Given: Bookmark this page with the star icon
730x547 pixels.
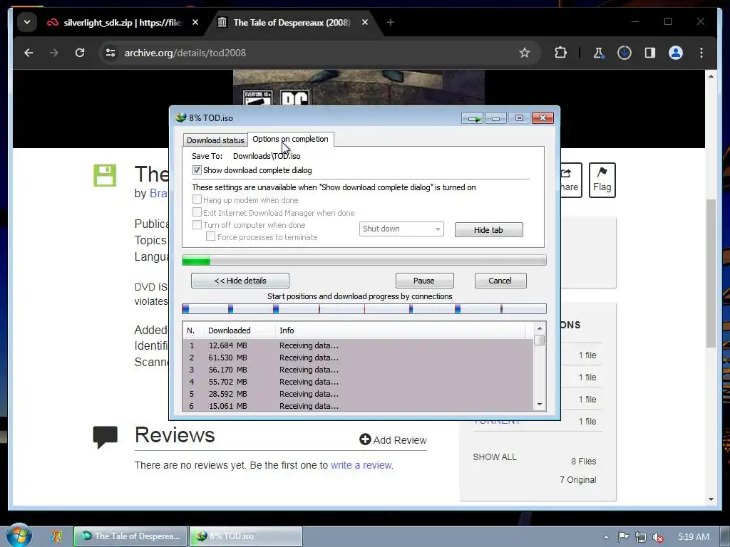Looking at the screenshot, I should point(525,53).
